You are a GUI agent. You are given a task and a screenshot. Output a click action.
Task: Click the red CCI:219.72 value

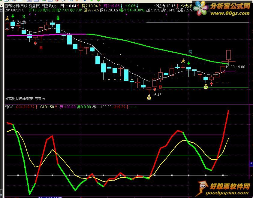(x=25, y=107)
